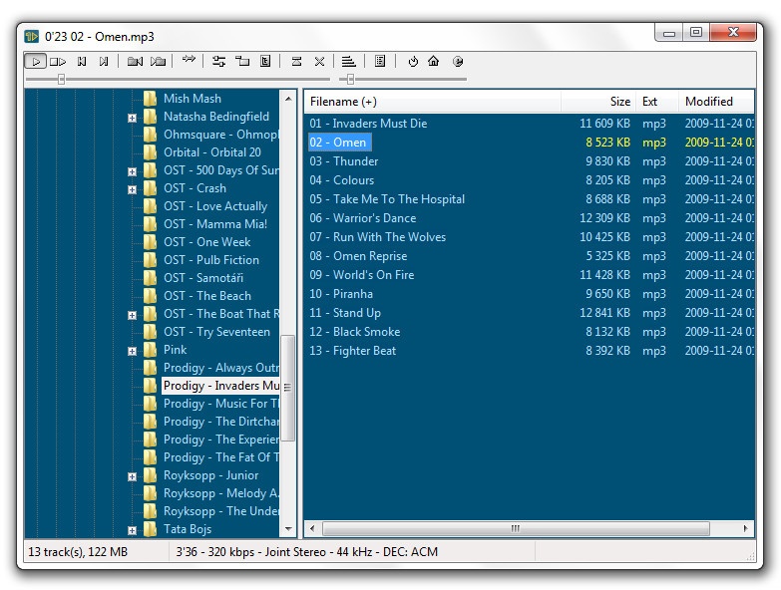781x590 pixels.
Task: Click the round globe icon in toolbar
Action: [x=458, y=62]
